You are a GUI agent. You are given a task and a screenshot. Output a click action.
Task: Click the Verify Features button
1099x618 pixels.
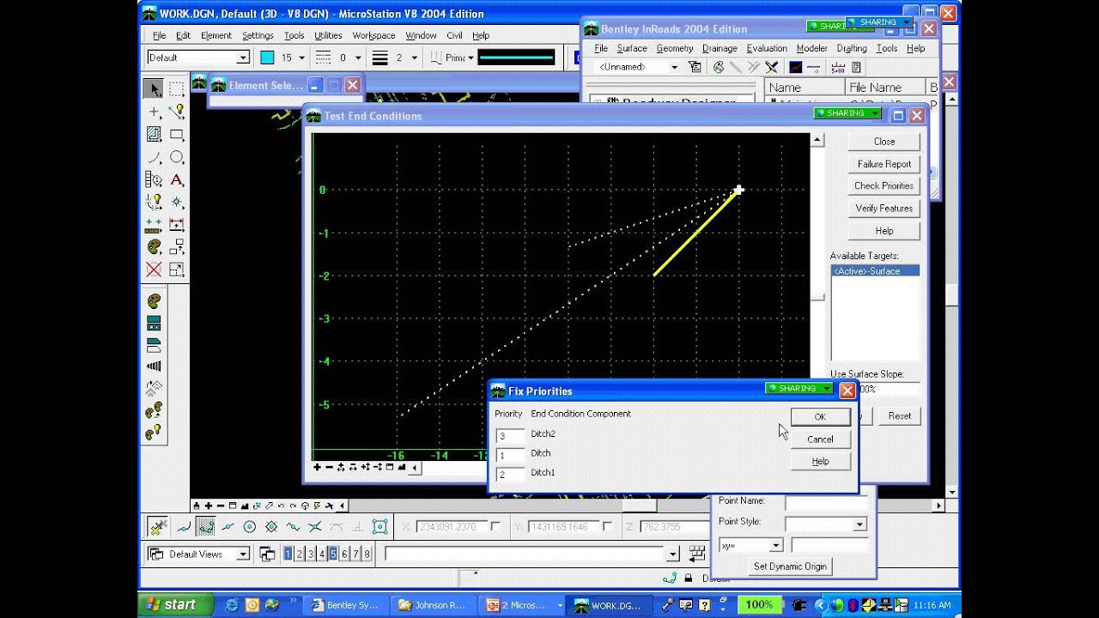point(884,209)
